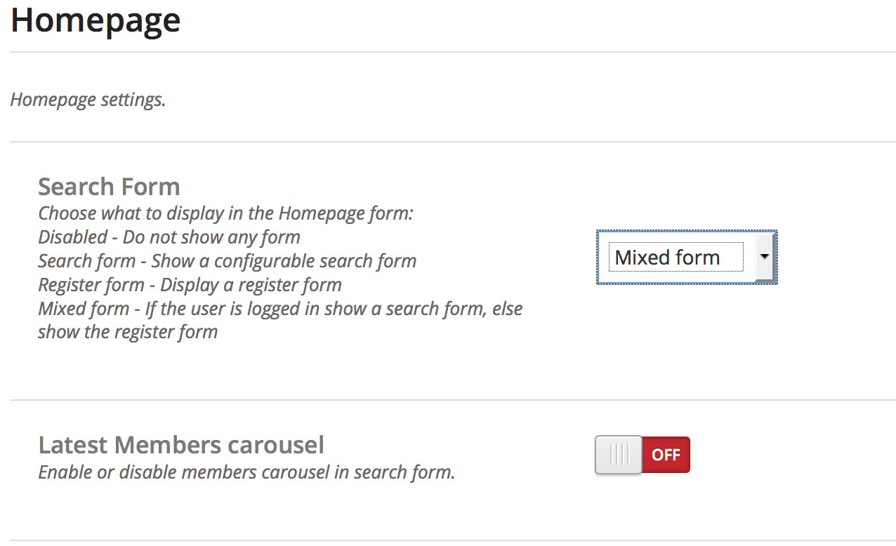The width and height of the screenshot is (896, 546).
Task: Click the "Homepage settings." description text
Action: pyautogui.click(x=88, y=100)
